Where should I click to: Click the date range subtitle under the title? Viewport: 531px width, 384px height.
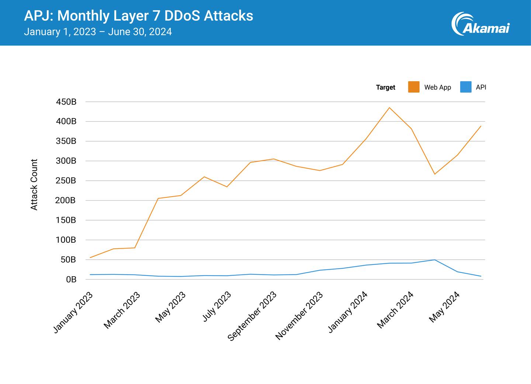pos(98,32)
